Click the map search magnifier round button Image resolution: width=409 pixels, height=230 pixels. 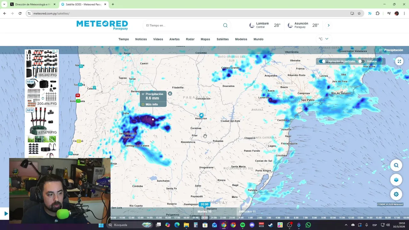click(396, 165)
